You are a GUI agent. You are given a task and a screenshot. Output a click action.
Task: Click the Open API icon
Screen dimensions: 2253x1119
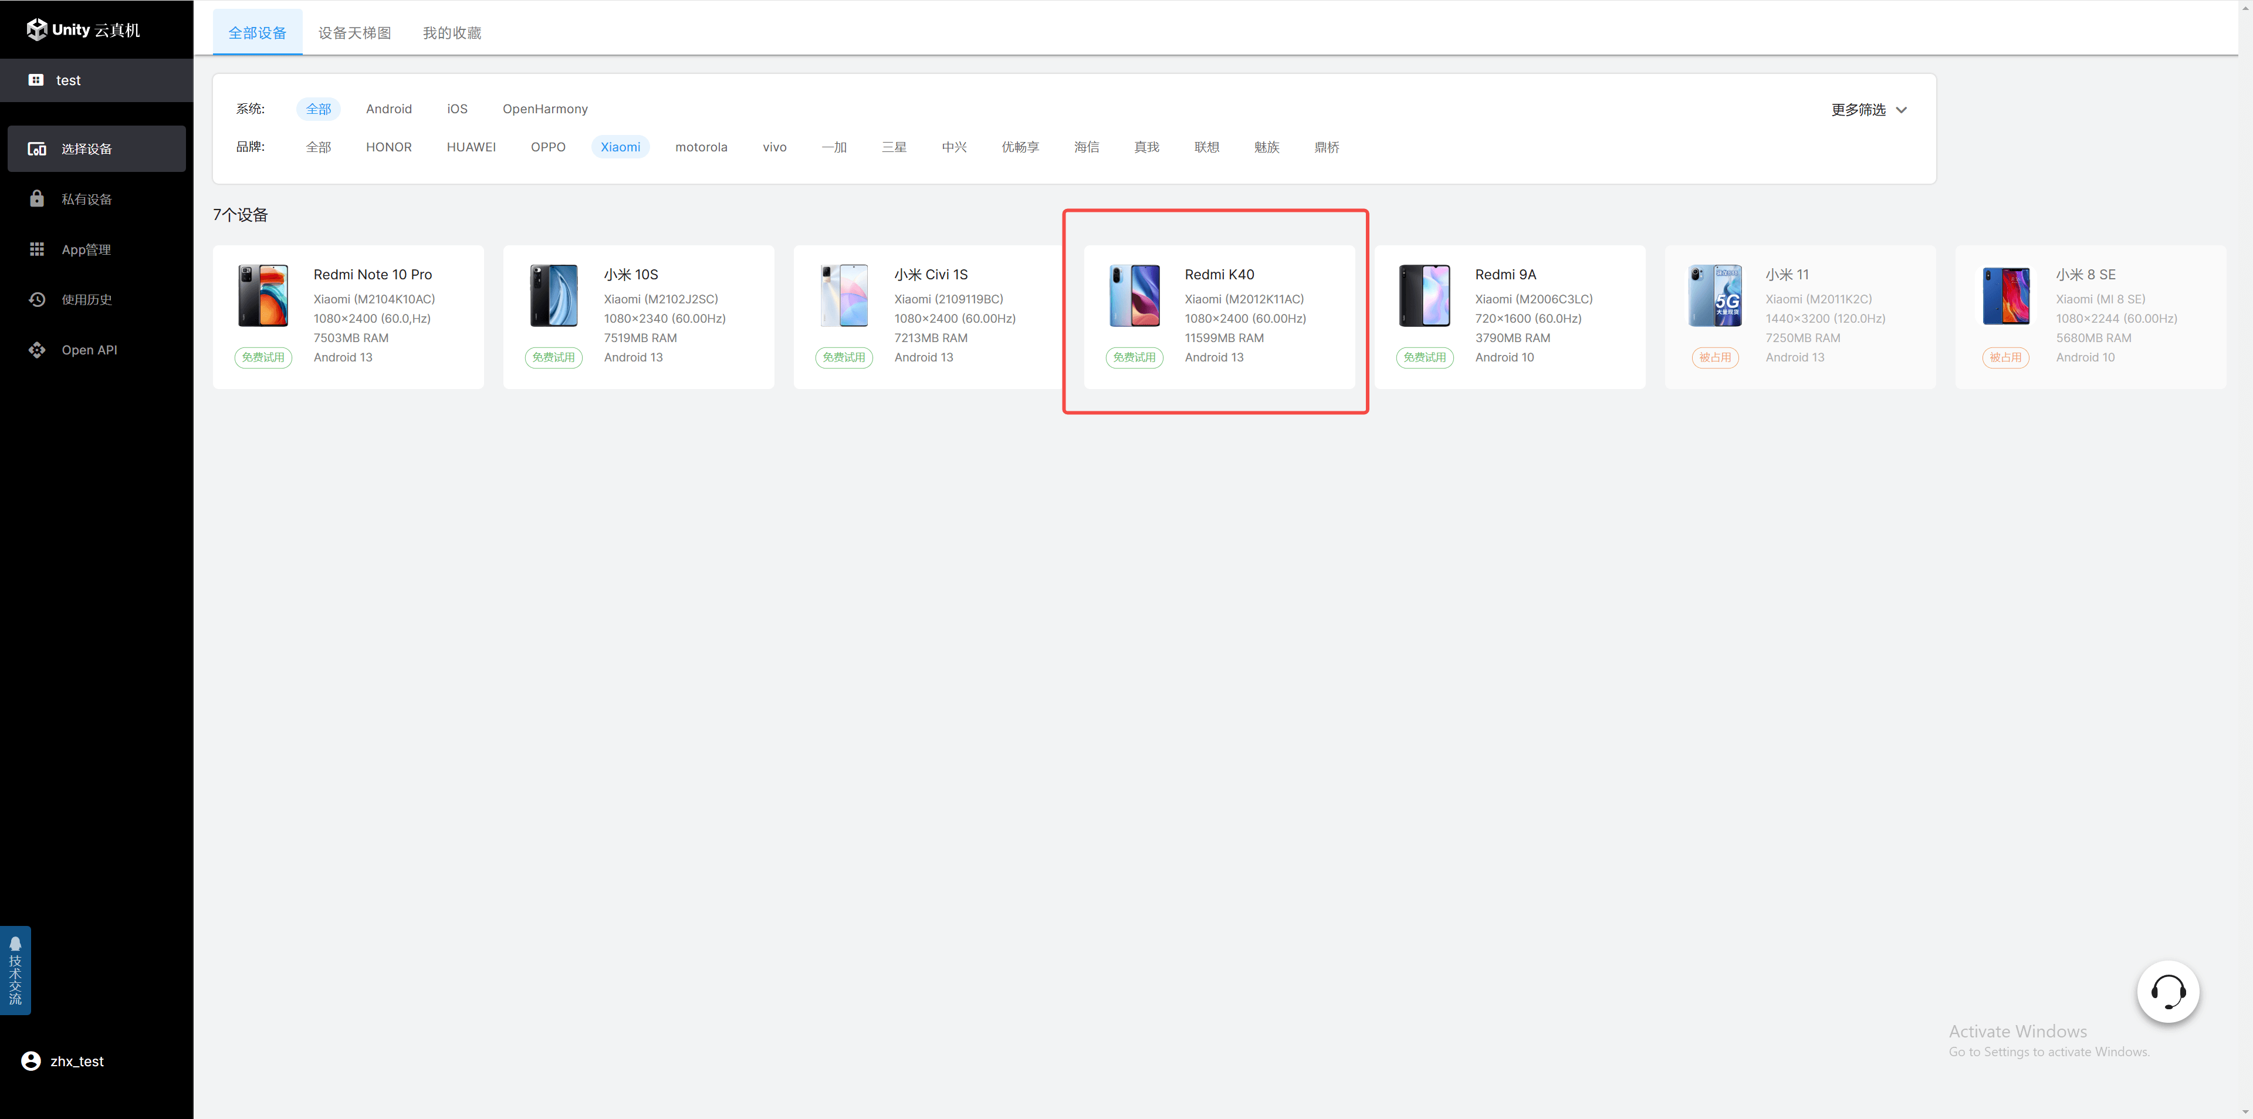(37, 350)
